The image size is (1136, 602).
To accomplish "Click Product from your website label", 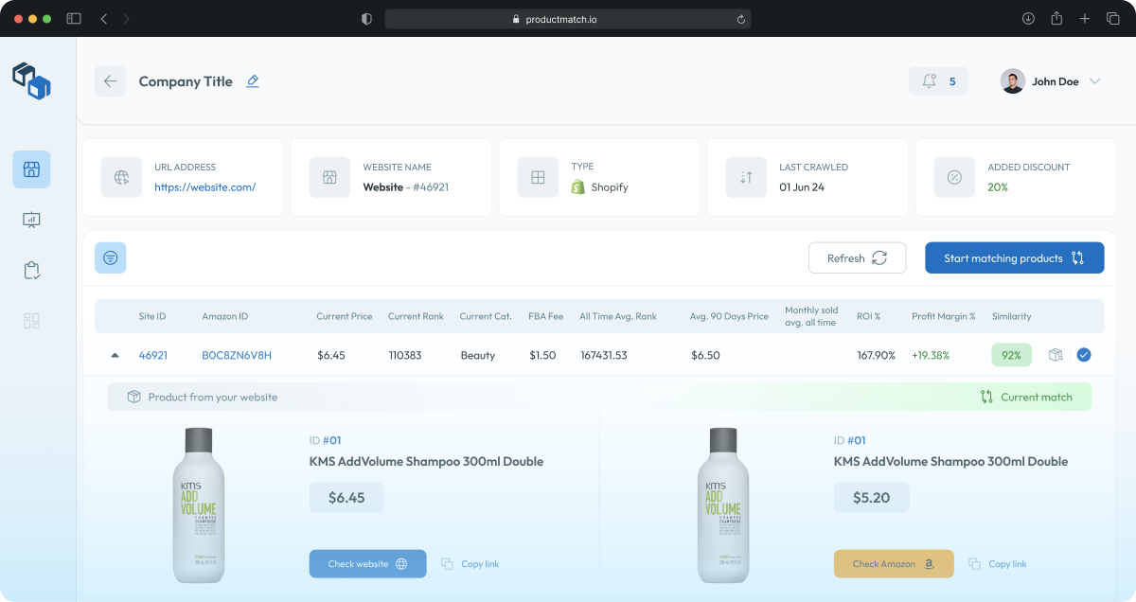I will pos(213,397).
